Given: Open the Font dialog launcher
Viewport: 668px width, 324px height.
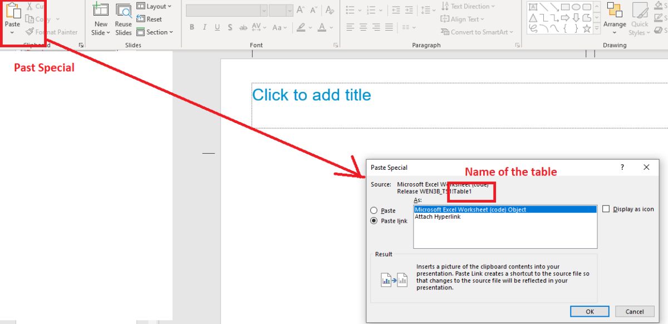Looking at the screenshot, I should click(336, 45).
